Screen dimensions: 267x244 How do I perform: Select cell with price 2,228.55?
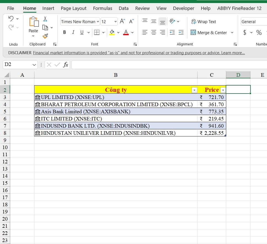pyautogui.click(x=212, y=133)
